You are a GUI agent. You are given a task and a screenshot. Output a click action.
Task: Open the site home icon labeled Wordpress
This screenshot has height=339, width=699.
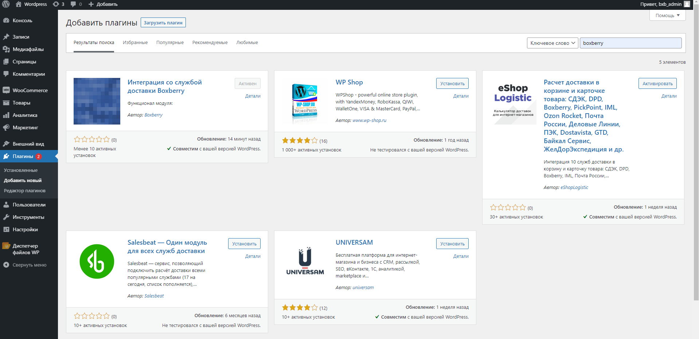click(19, 4)
